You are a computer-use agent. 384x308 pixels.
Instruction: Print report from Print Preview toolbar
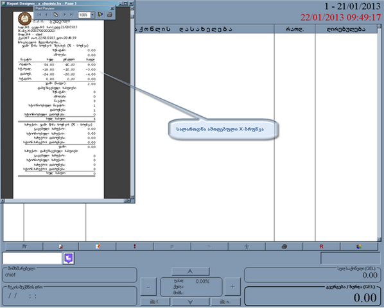point(109,15)
